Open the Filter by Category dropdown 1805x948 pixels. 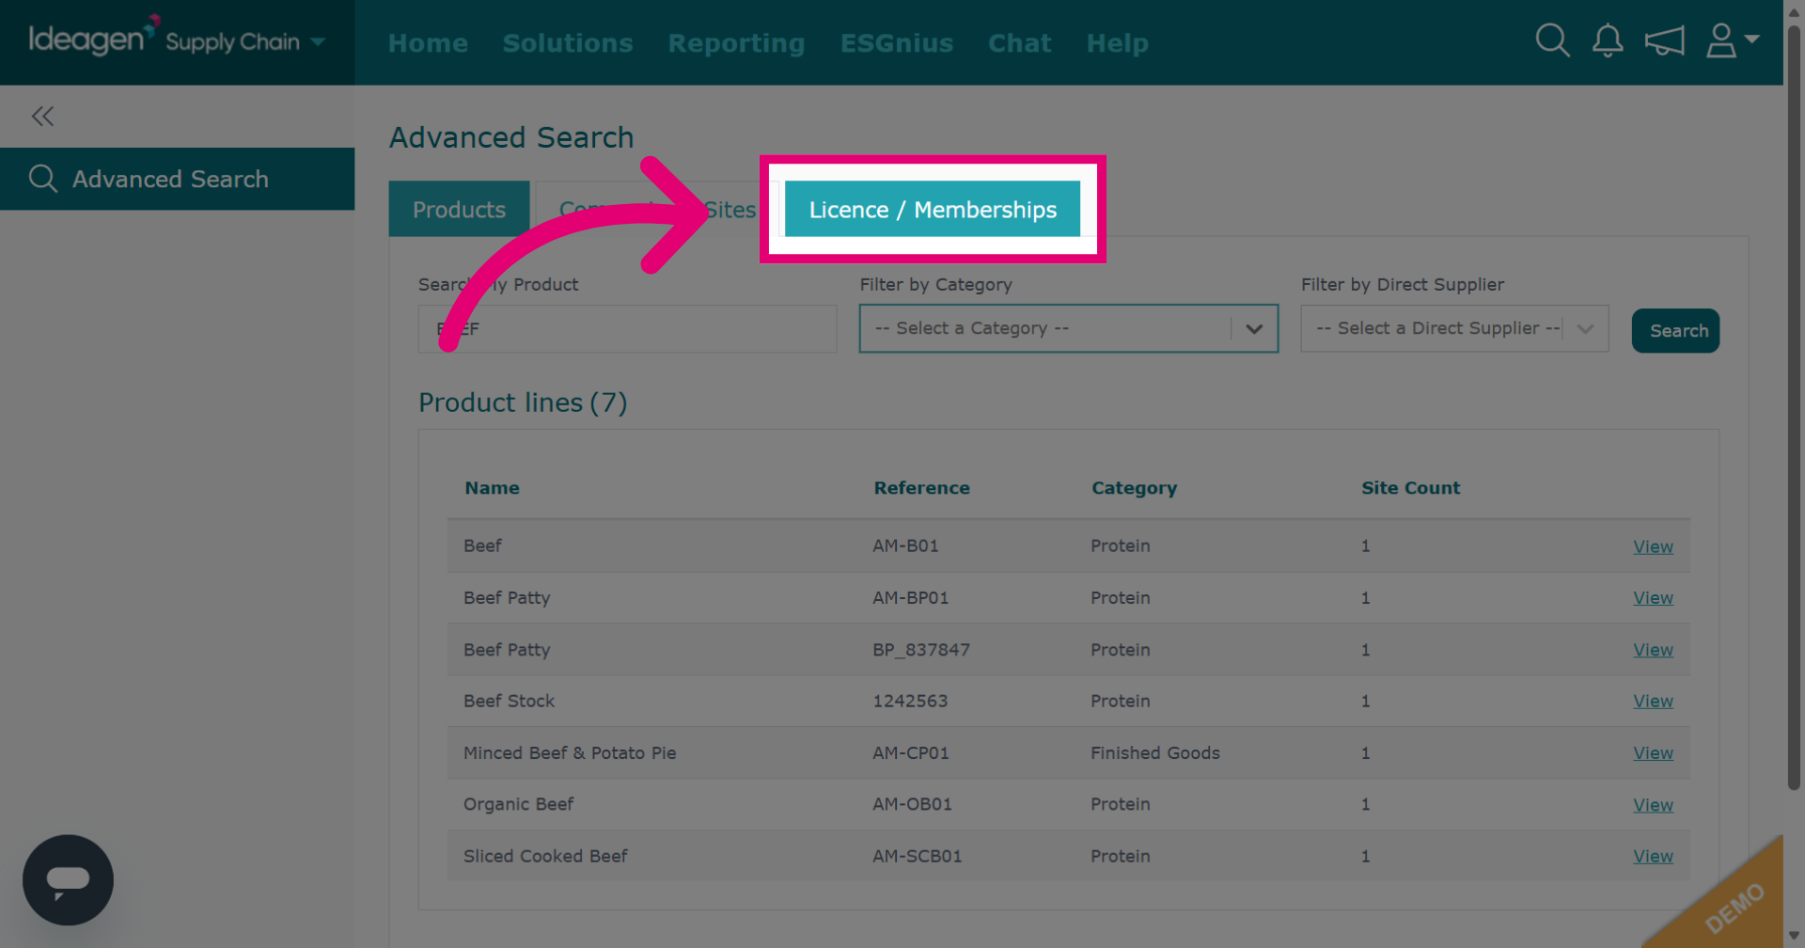click(1069, 328)
